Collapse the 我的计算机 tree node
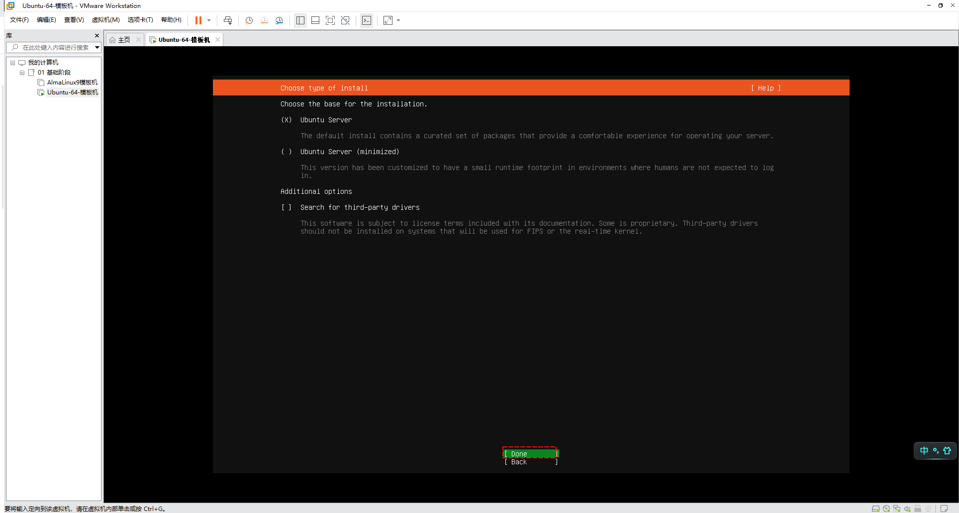 click(13, 63)
